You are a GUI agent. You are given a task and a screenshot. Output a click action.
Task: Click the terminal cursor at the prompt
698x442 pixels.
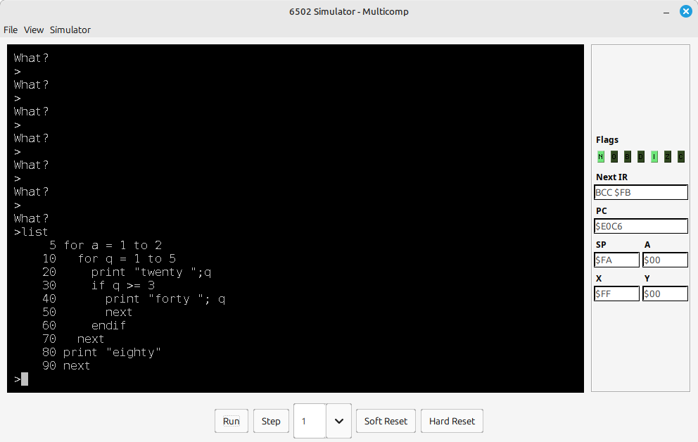25,379
